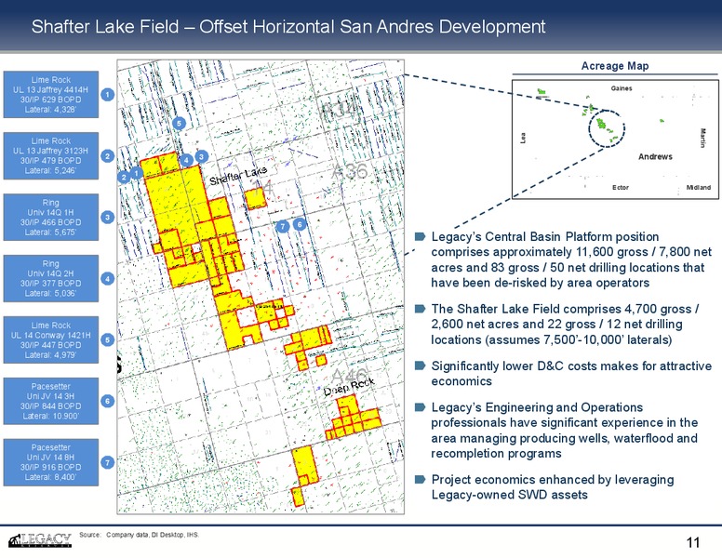
Task: Click the "Acreage Map" heading
Action: pos(615,66)
